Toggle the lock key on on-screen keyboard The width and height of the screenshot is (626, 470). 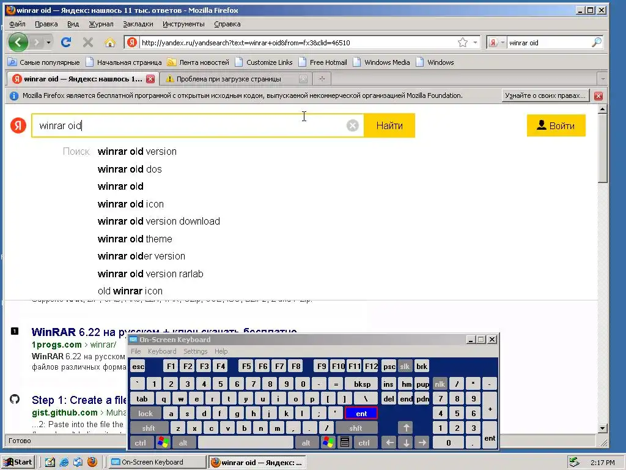pyautogui.click(x=145, y=413)
